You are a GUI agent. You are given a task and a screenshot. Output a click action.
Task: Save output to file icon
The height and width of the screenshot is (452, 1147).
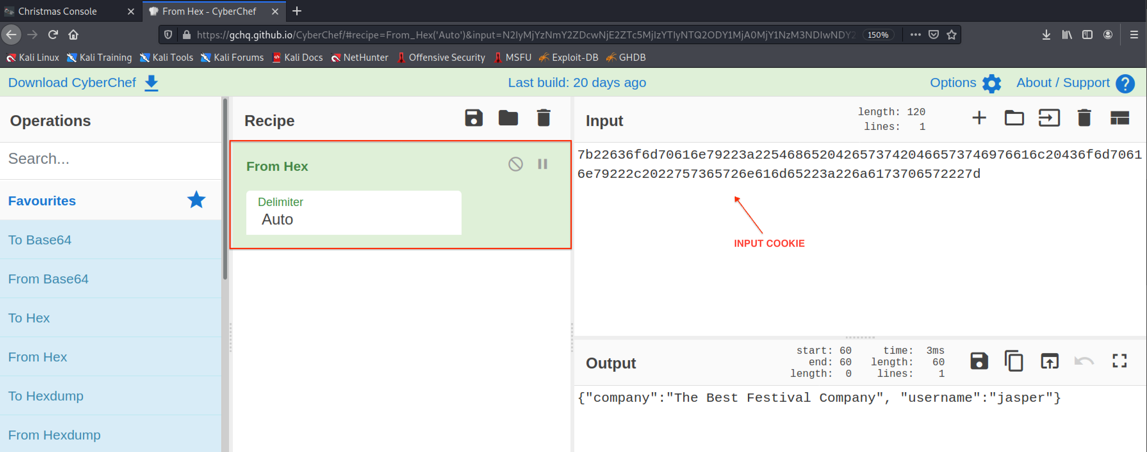[x=979, y=361]
